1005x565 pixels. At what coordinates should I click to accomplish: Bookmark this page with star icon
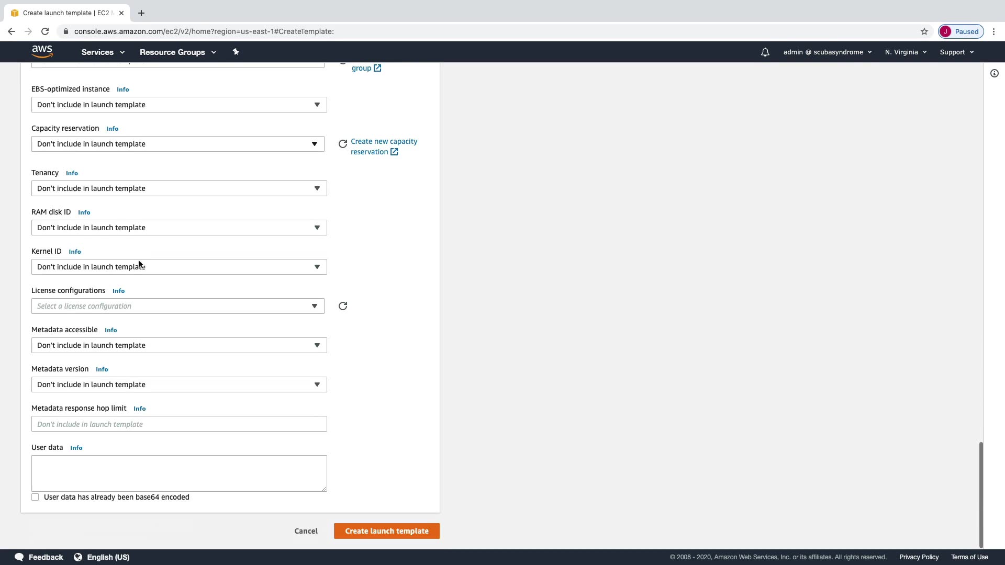point(924,31)
